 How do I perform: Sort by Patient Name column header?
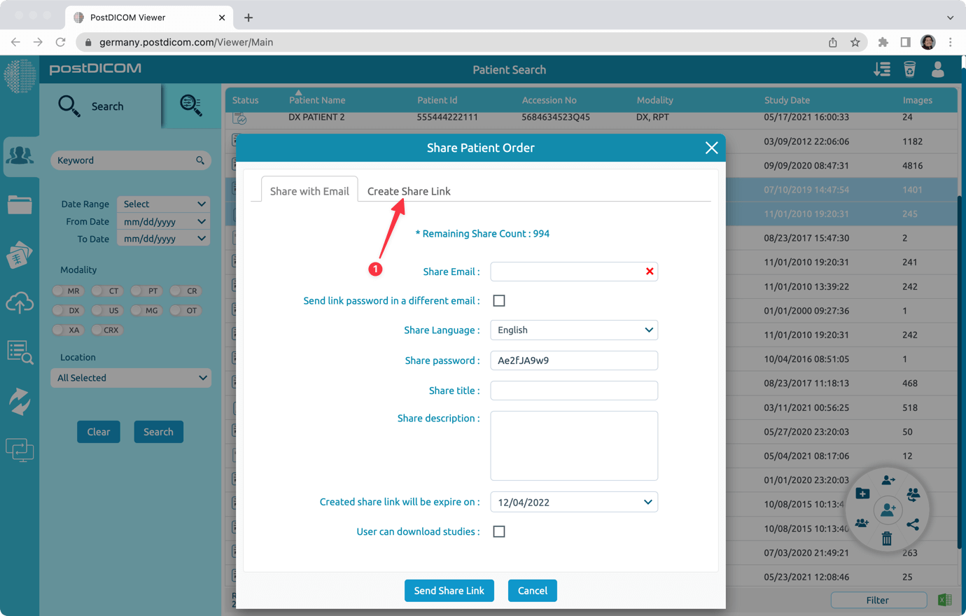click(317, 100)
